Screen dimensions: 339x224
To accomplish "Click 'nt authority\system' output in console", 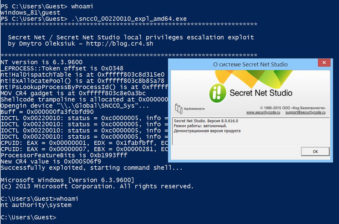I will 36,205.
